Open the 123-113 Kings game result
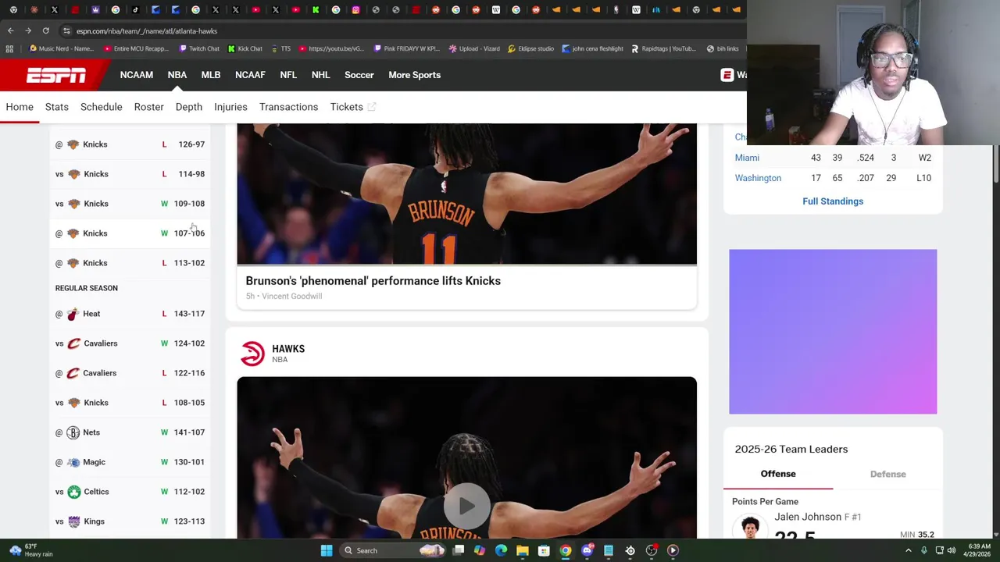Viewport: 1000px width, 562px height. pos(189,521)
